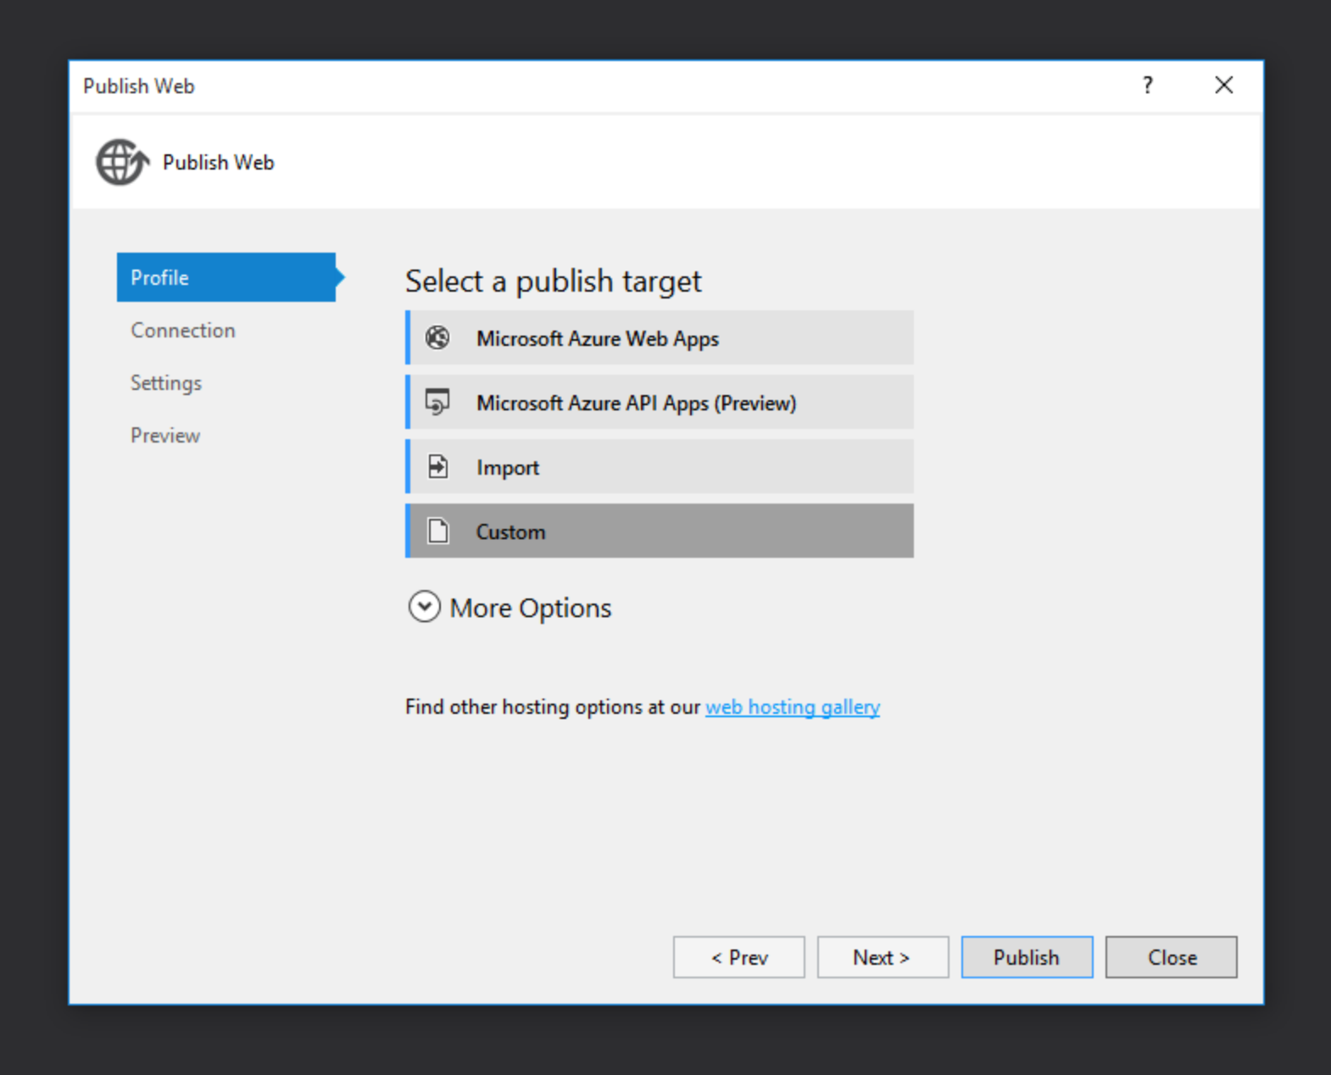This screenshot has height=1075, width=1331.
Task: Click the Close button
Action: click(x=1172, y=957)
